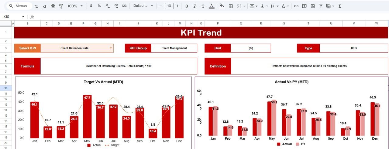Insert a chart from the toolbar
The width and height of the screenshot is (389, 149).
pos(312,6)
